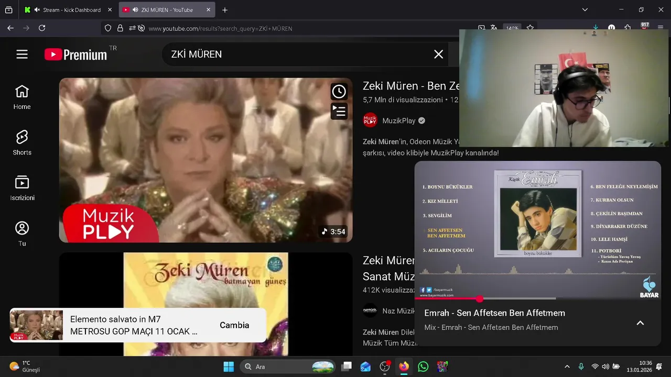Click Firefox back arrow

10,28
